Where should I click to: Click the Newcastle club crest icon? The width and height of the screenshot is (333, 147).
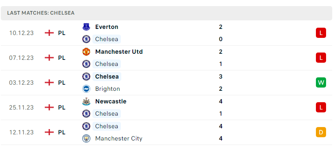(x=86, y=101)
